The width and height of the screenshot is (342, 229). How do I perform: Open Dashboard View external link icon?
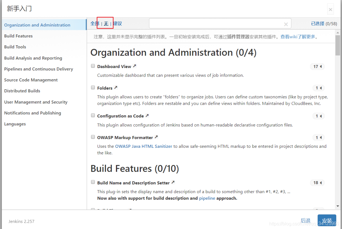tap(135, 66)
